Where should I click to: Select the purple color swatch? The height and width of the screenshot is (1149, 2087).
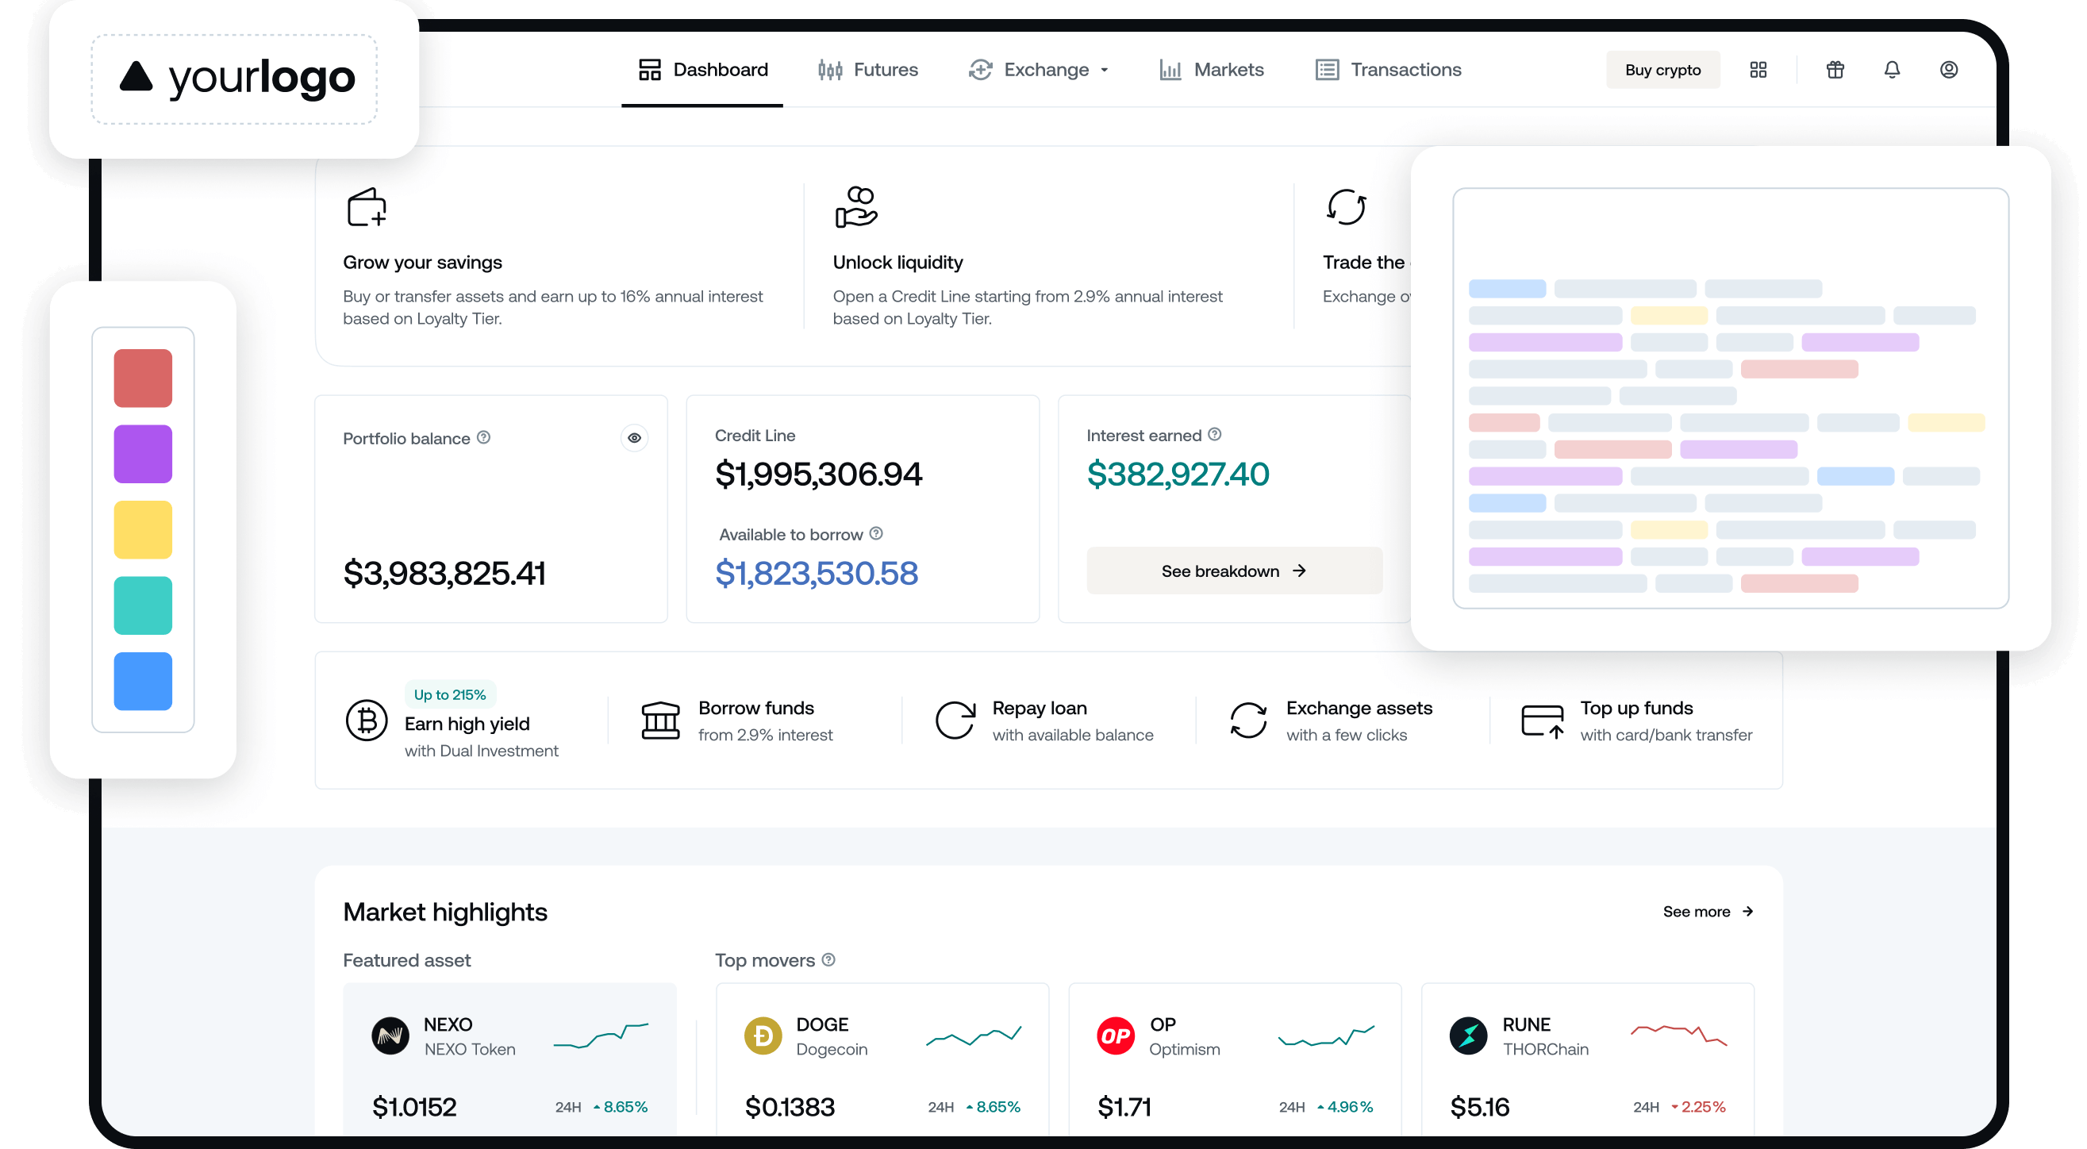143,454
